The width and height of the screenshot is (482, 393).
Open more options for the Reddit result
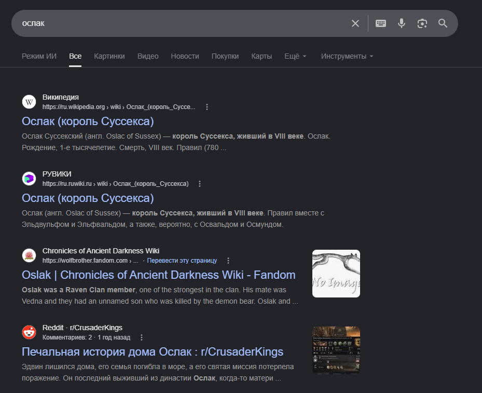point(142,337)
